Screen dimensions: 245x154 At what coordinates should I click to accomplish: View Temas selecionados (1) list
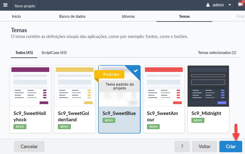pyautogui.click(x=217, y=53)
